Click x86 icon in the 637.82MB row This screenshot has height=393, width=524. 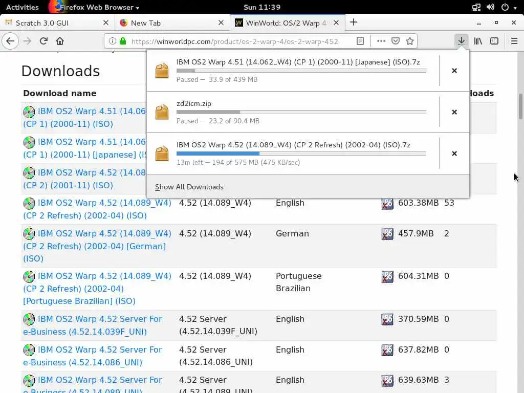coord(387,350)
